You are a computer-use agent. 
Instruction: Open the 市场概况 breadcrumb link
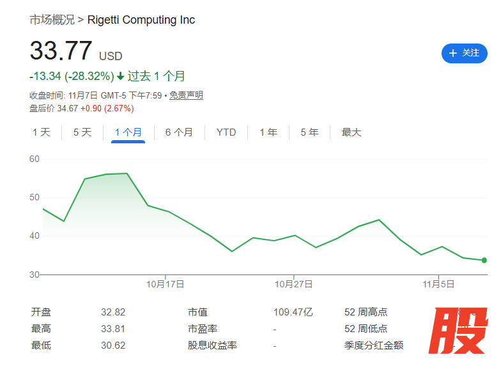52,20
